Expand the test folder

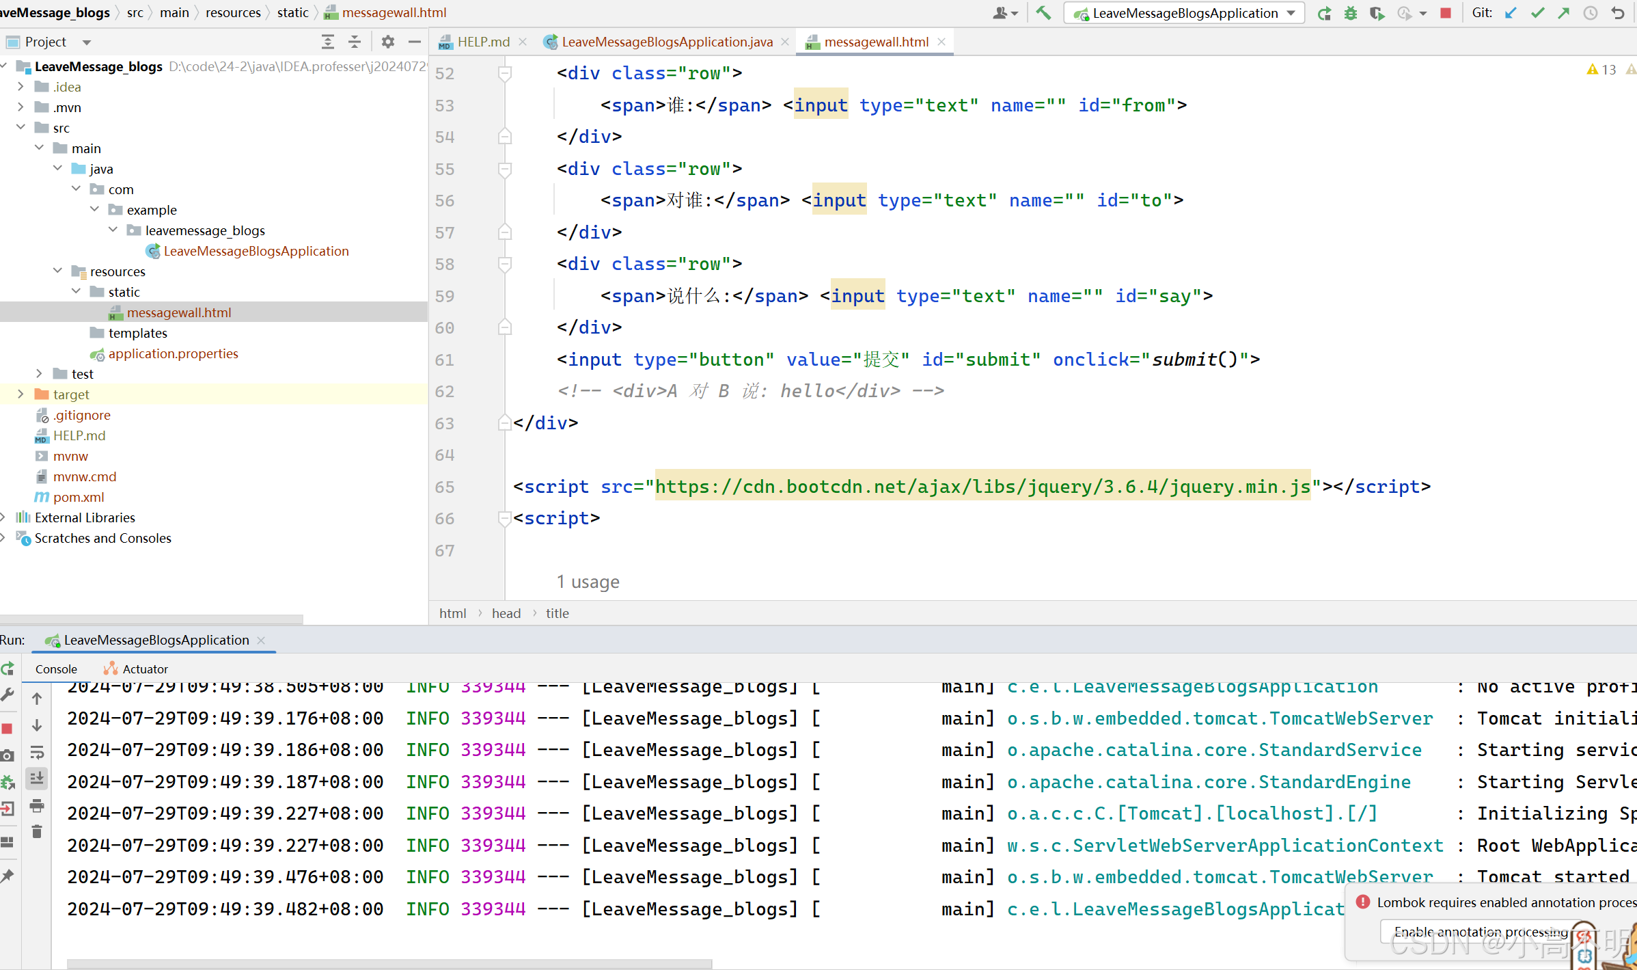(x=39, y=373)
